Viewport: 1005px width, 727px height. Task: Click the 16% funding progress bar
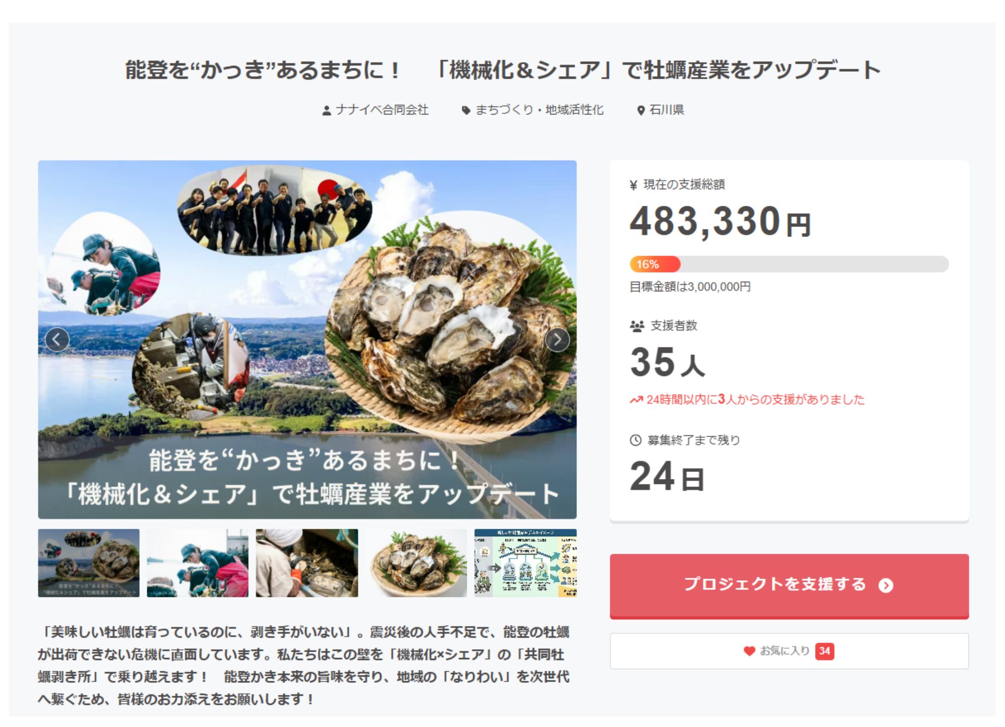pos(789,264)
